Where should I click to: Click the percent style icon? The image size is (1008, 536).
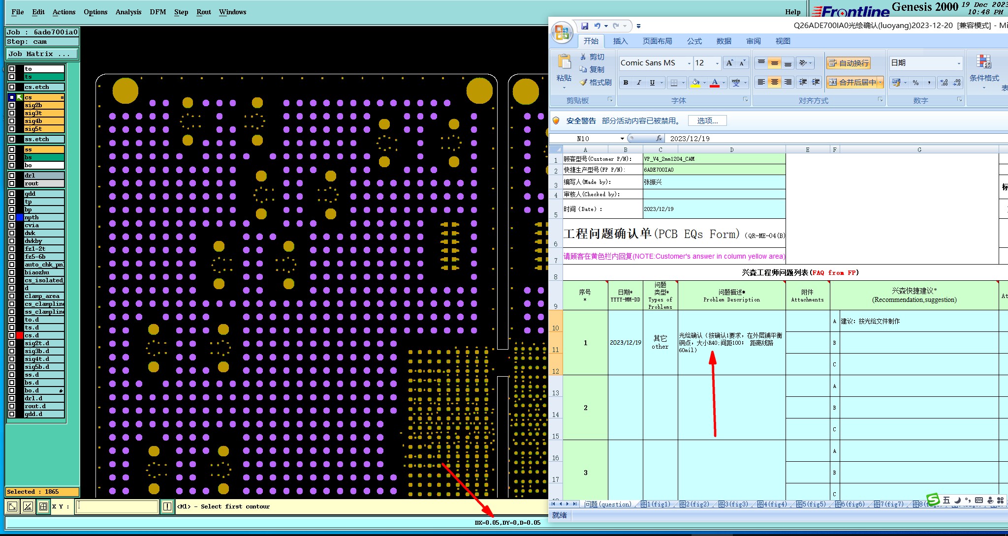(915, 83)
